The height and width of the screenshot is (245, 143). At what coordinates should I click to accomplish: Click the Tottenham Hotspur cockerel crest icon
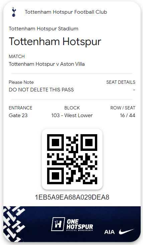coord(14,12)
